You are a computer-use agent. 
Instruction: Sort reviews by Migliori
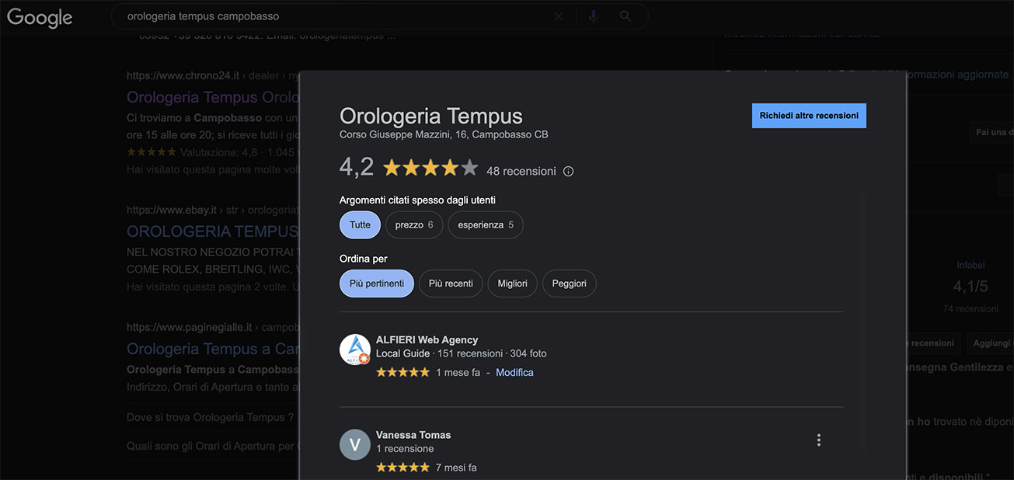point(512,283)
